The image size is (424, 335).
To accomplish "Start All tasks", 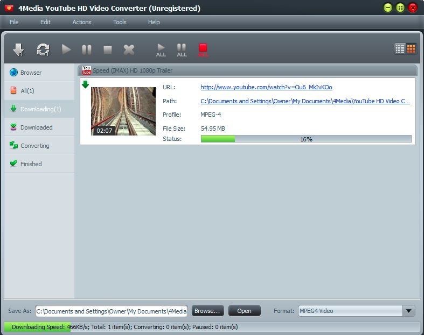I will [161, 50].
